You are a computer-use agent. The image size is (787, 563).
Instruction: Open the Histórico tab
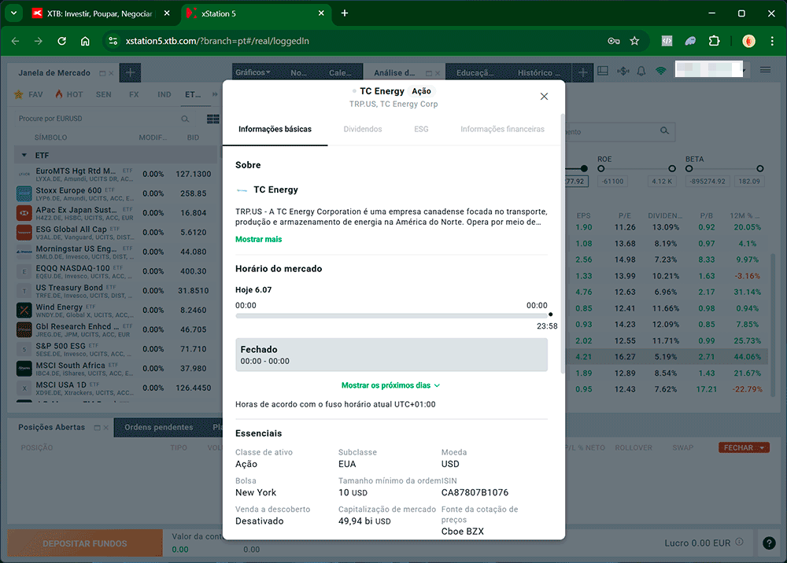point(538,72)
